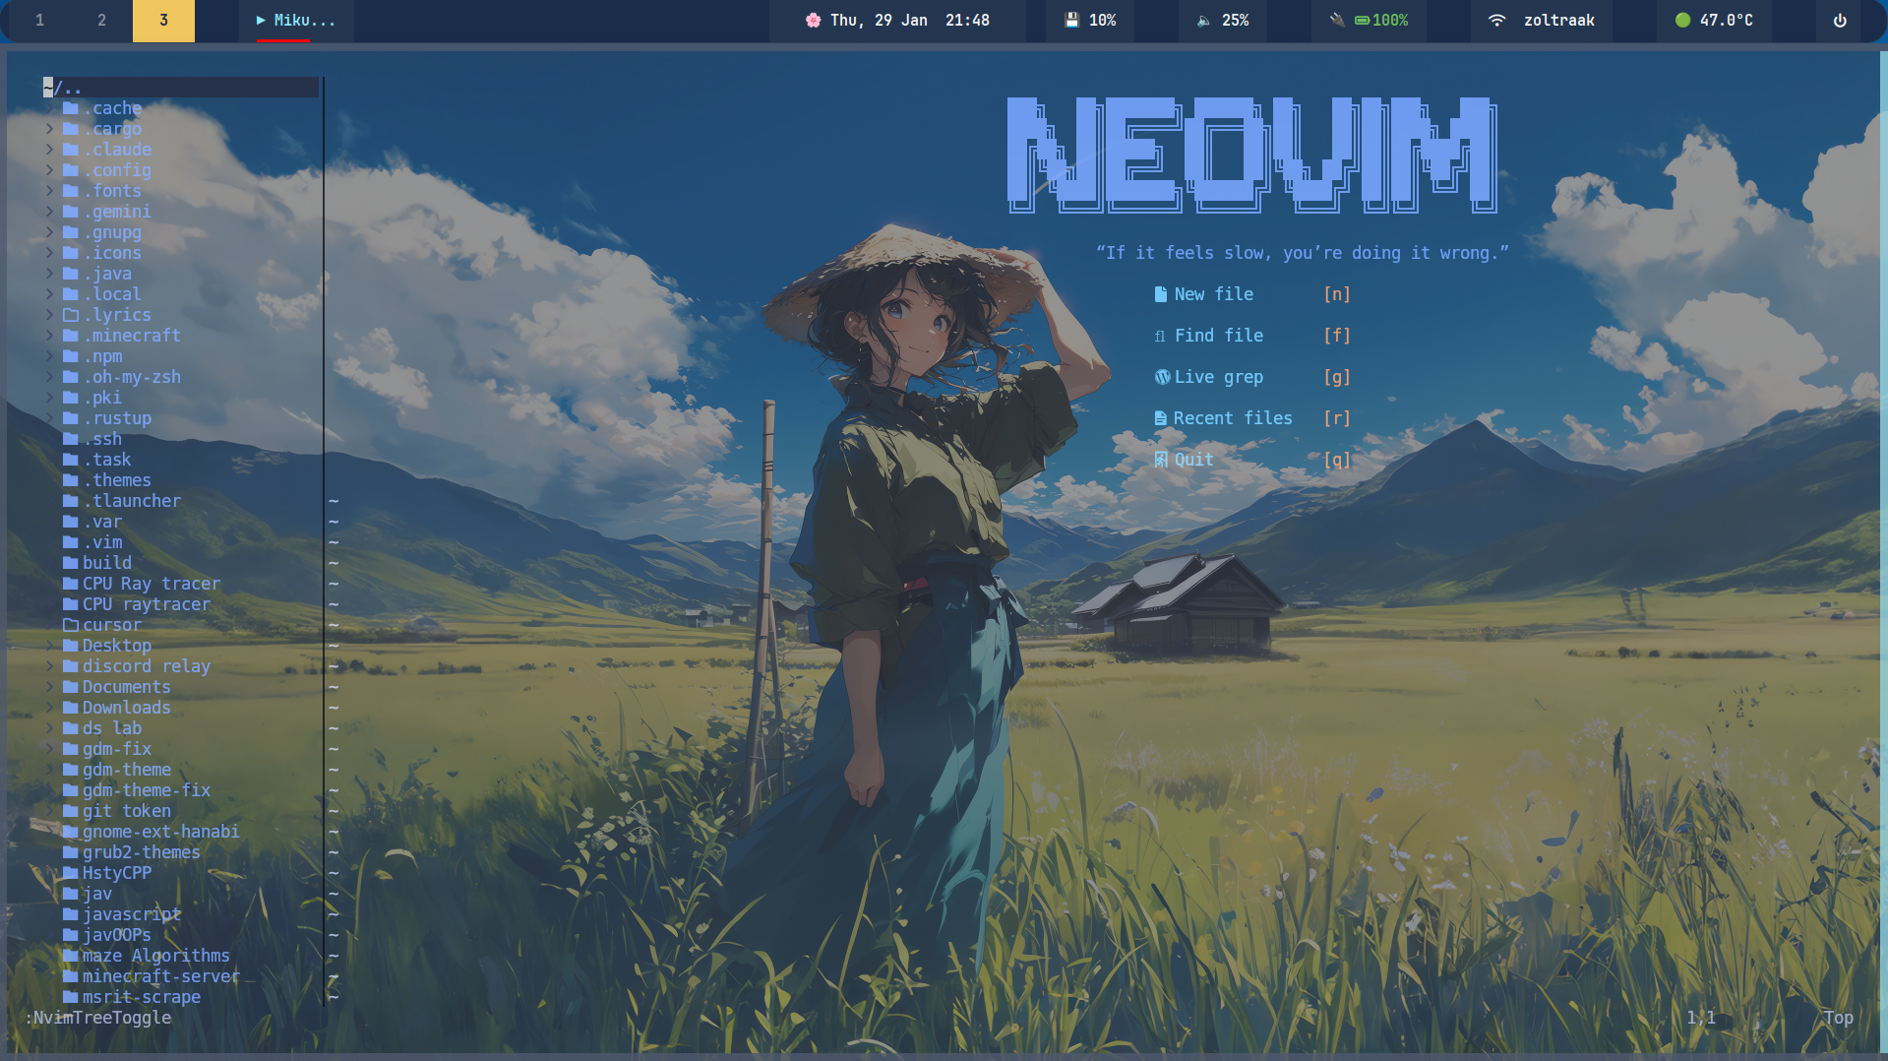This screenshot has width=1888, height=1061.
Task: Click the folder icon beside javascript
Action: point(71,914)
